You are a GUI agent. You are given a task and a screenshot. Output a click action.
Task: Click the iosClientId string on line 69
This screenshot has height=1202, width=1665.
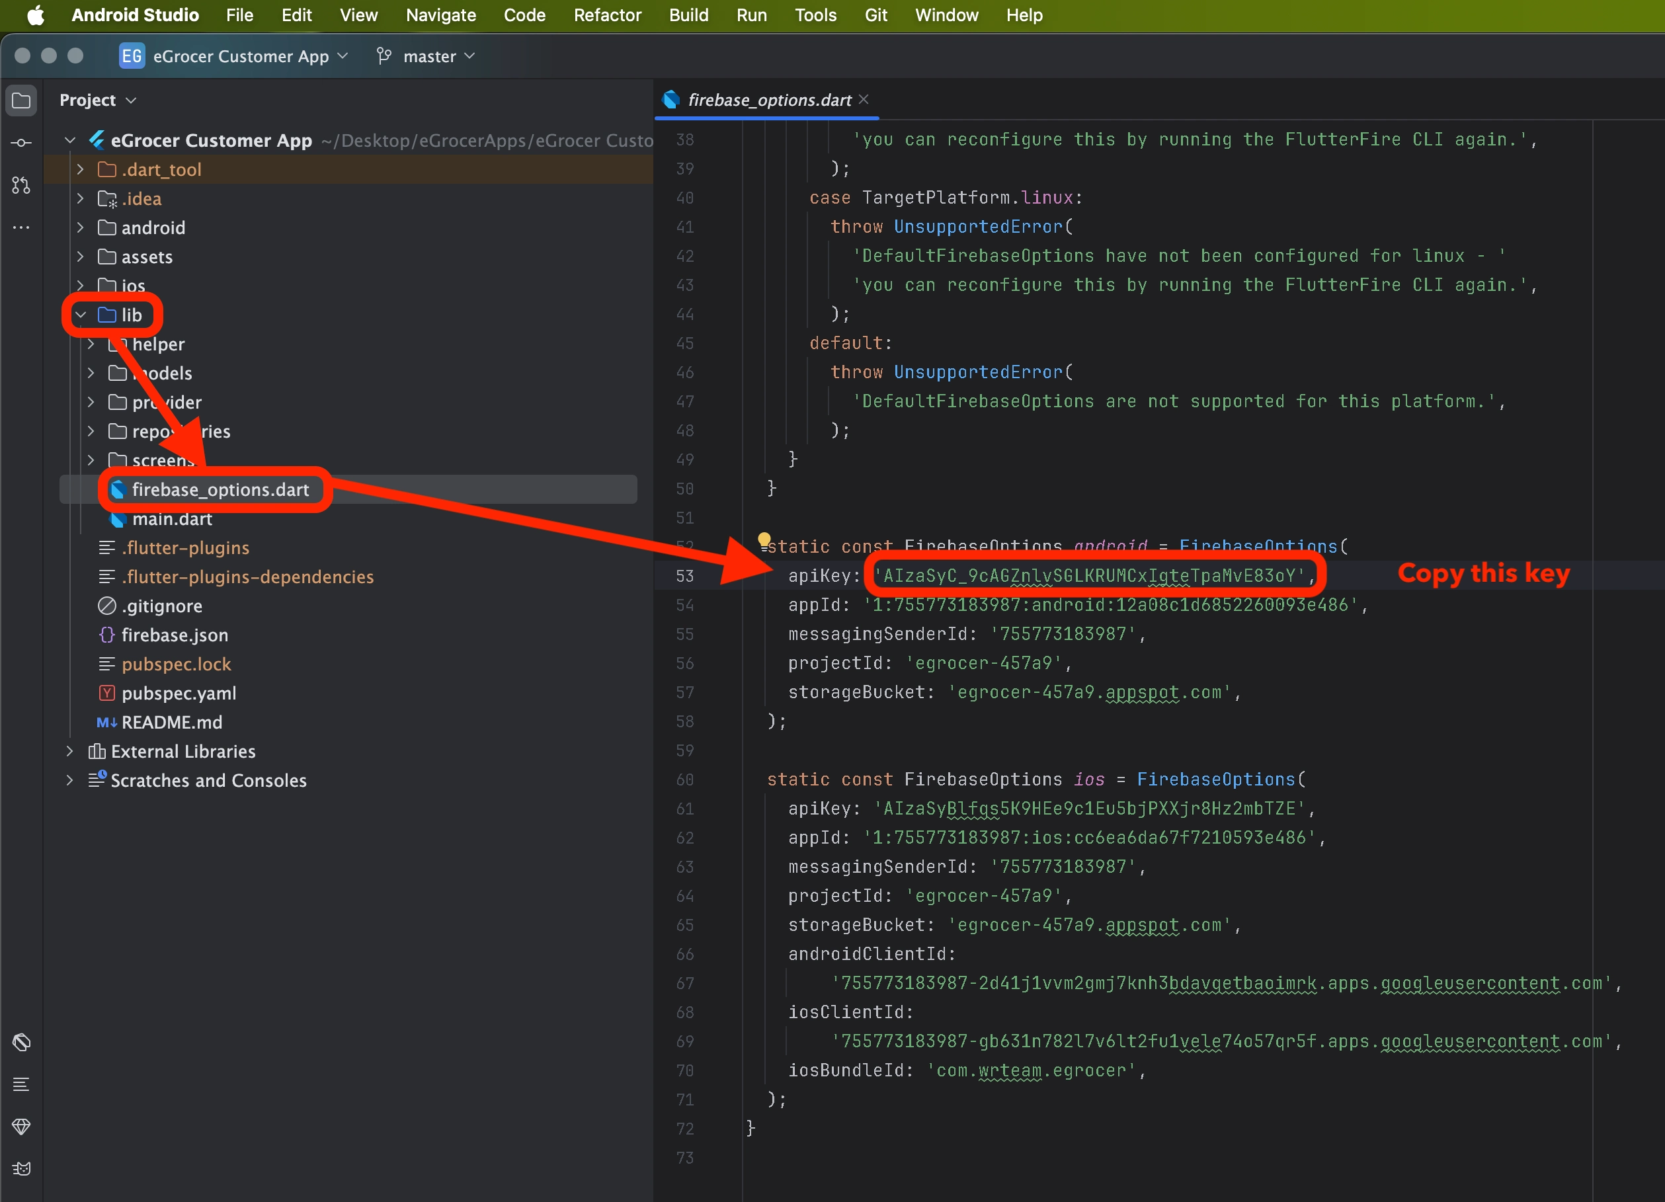[x=1221, y=1042]
